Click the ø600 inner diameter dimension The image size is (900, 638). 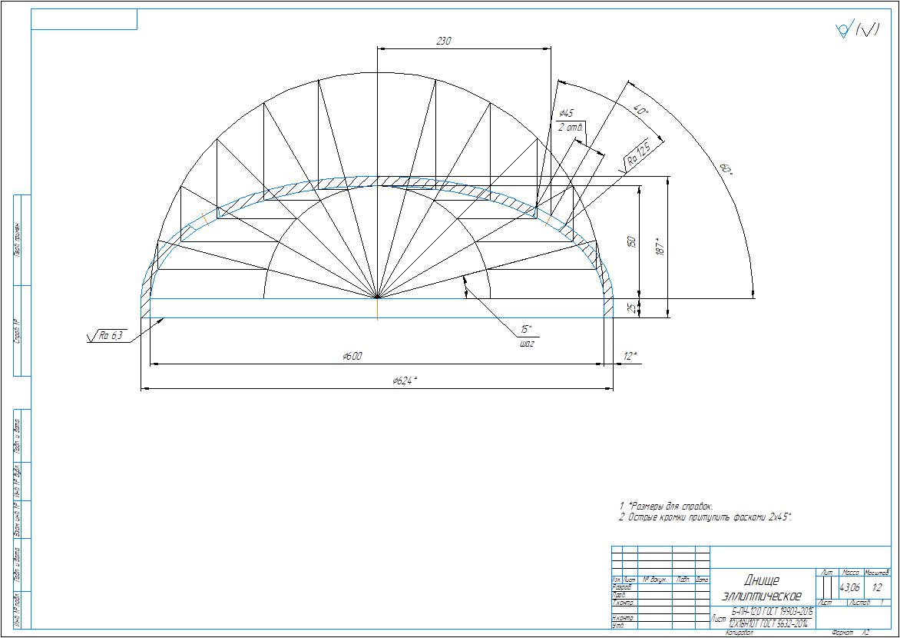click(352, 356)
